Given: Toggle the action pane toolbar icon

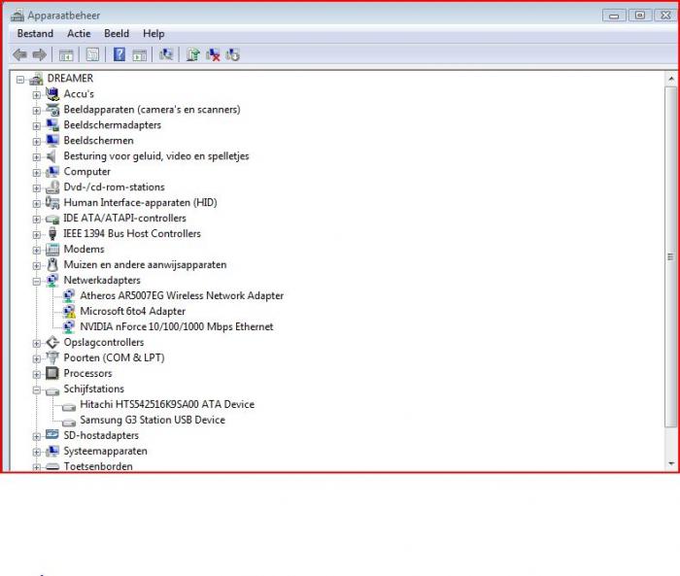Looking at the screenshot, I should (139, 54).
